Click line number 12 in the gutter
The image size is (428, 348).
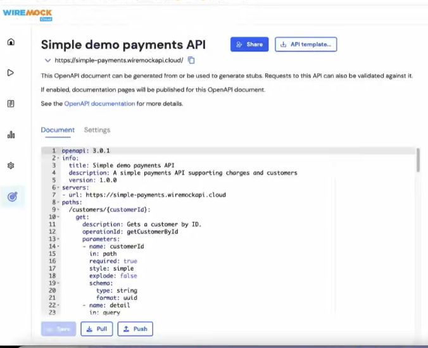pos(52,232)
